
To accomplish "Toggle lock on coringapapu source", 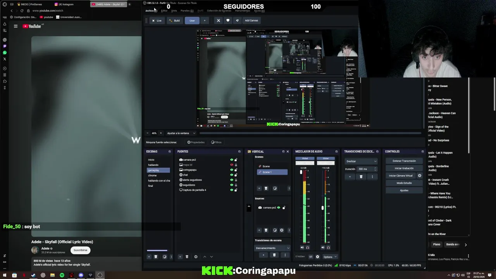I will click(x=236, y=170).
